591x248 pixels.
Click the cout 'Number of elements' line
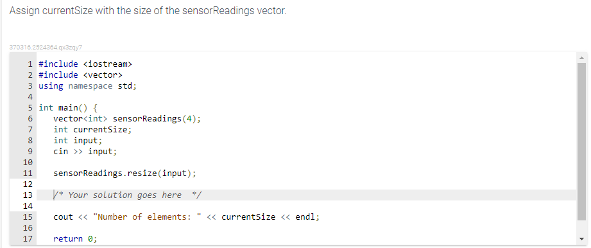[x=187, y=217]
